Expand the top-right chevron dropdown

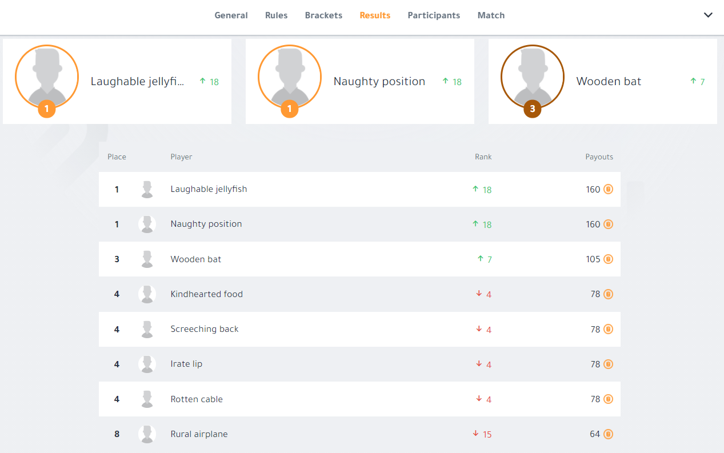click(708, 15)
